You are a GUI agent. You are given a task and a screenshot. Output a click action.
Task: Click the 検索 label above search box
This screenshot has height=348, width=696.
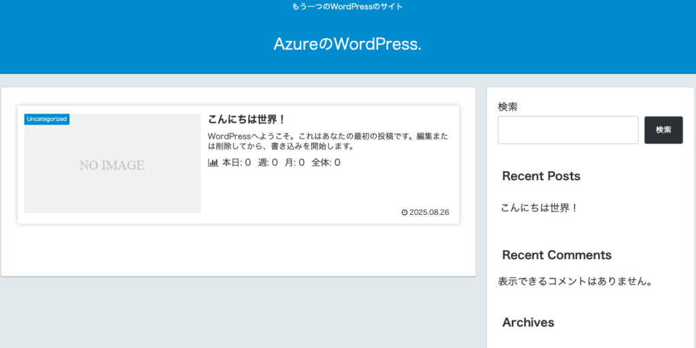point(508,107)
